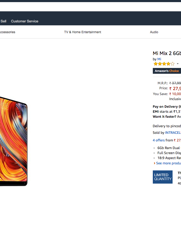Click the Amazon's Choice badge
Screen dimensions: 181x231
167,71
